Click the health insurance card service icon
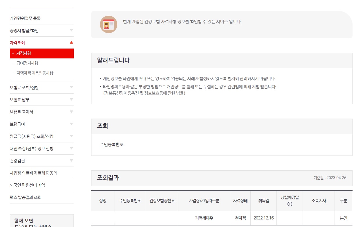This screenshot has width=354, height=227. [109, 25]
